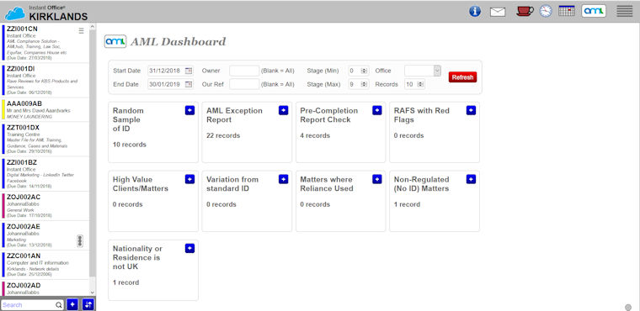Click the Our Ref input field
Viewport: 640px width, 311px height.
(244, 84)
